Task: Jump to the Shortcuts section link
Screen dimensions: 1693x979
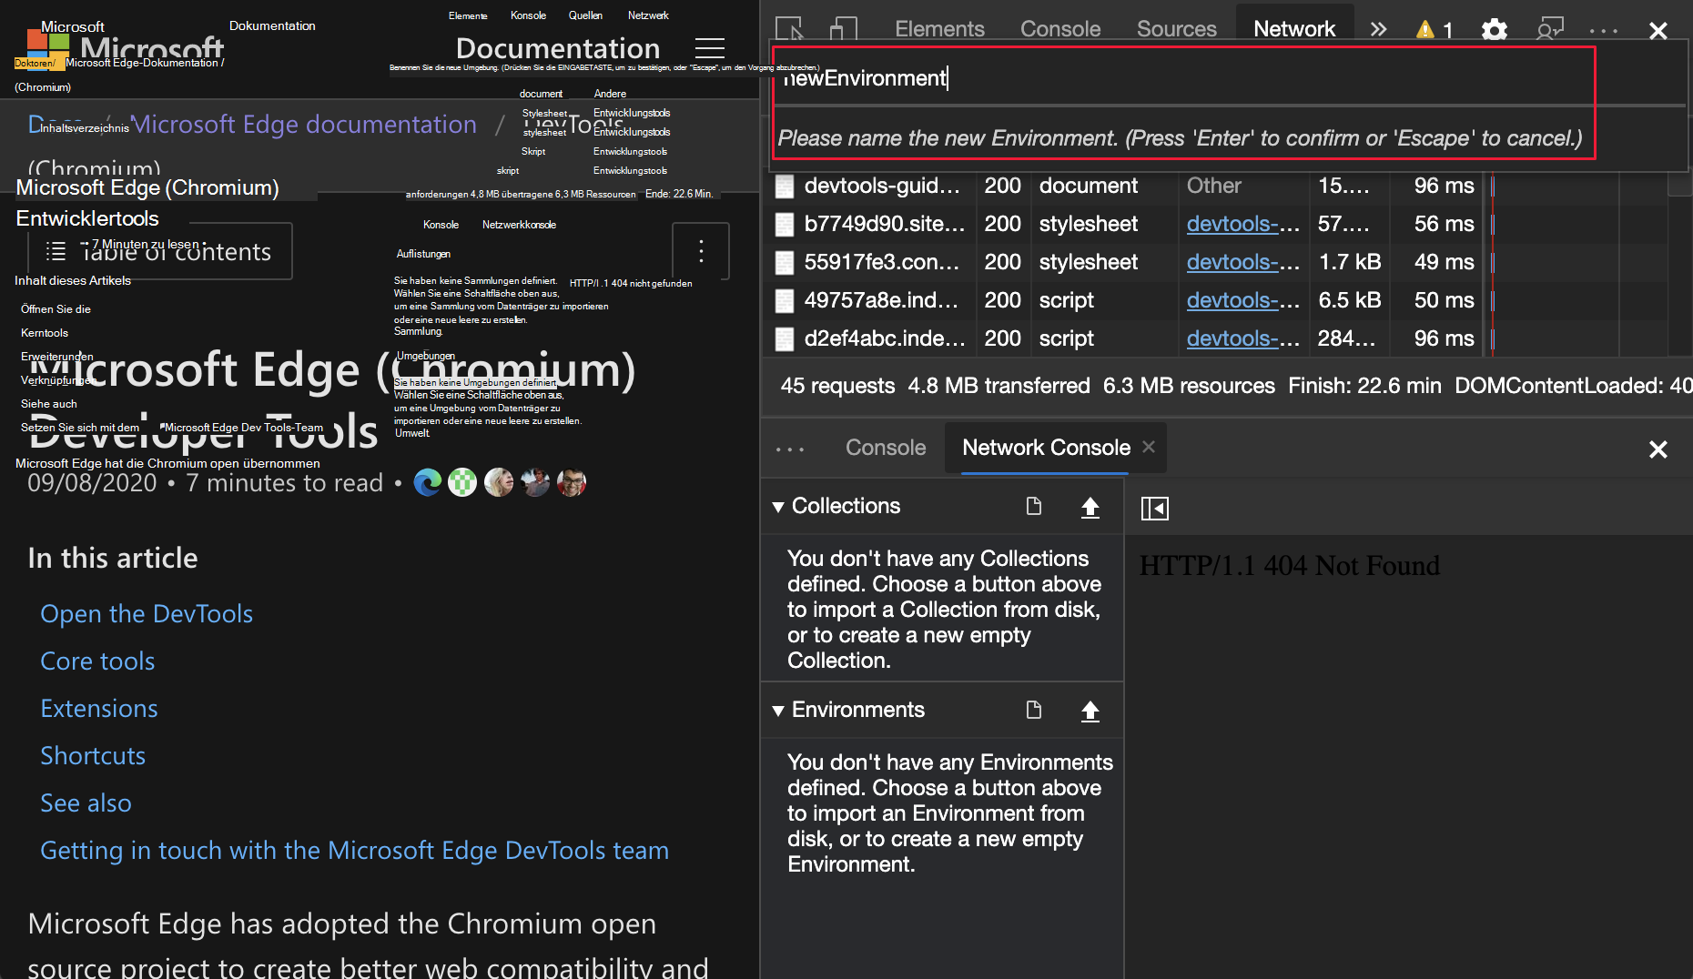Action: pos(93,756)
